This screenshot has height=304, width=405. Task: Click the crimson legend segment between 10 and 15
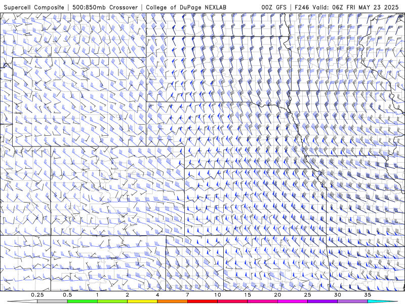click(232, 301)
